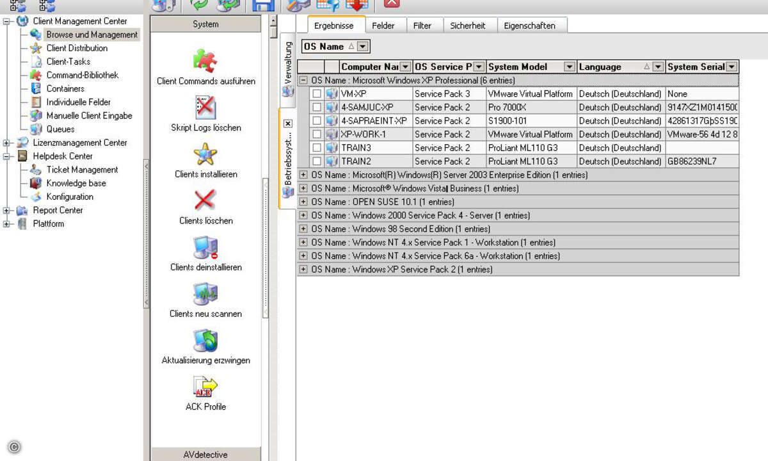The width and height of the screenshot is (768, 461).
Task: Click the table filter funnel icon
Action: [x=327, y=5]
